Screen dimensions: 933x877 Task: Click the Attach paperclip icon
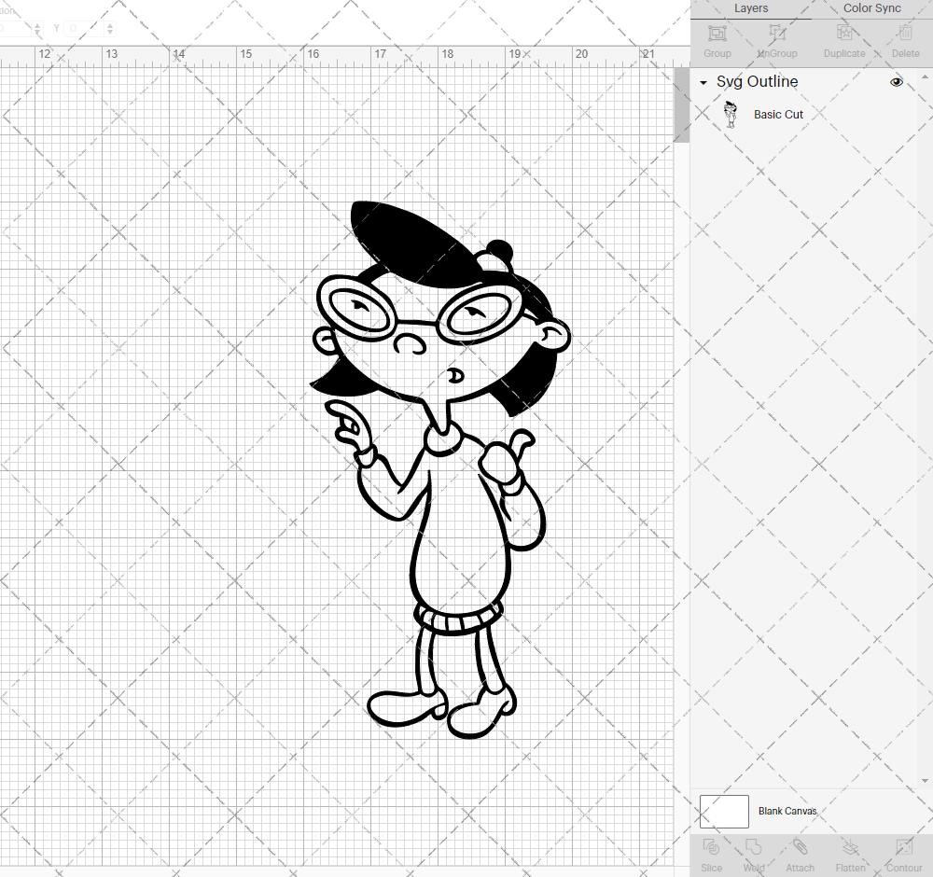(x=800, y=853)
